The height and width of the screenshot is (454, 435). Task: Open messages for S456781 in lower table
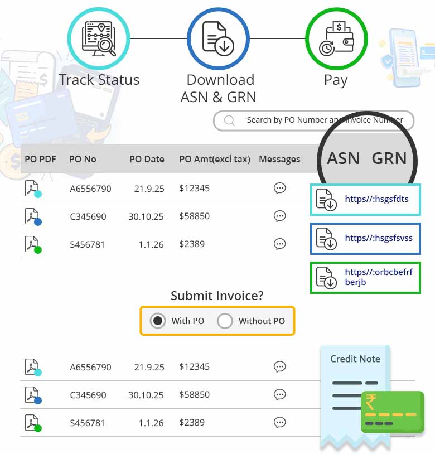(x=279, y=422)
